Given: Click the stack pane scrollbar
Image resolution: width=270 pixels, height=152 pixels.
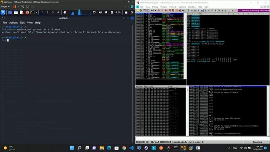Looking at the screenshot, I should [268, 110].
